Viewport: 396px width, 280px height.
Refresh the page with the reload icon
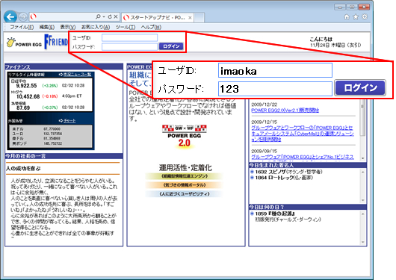coord(110,16)
